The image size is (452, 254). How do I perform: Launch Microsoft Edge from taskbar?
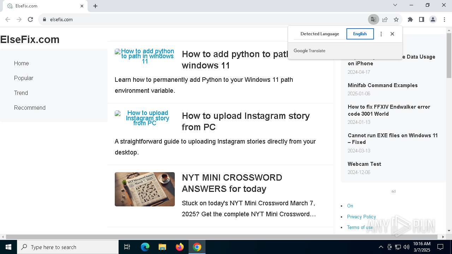[x=145, y=247]
